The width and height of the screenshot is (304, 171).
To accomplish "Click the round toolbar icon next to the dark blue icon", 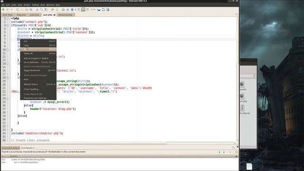I will (104, 9).
